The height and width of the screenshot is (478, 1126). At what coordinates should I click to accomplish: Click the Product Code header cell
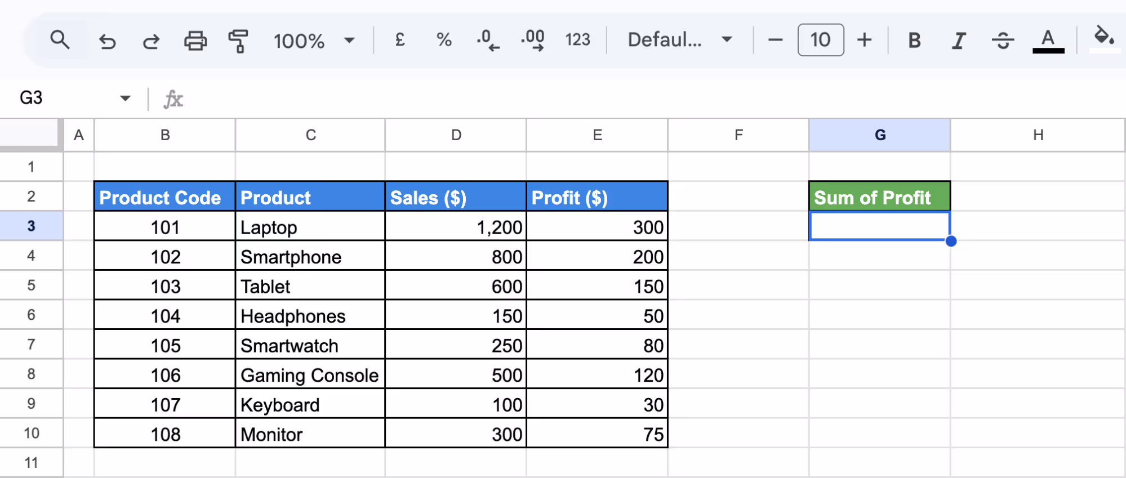(x=164, y=196)
